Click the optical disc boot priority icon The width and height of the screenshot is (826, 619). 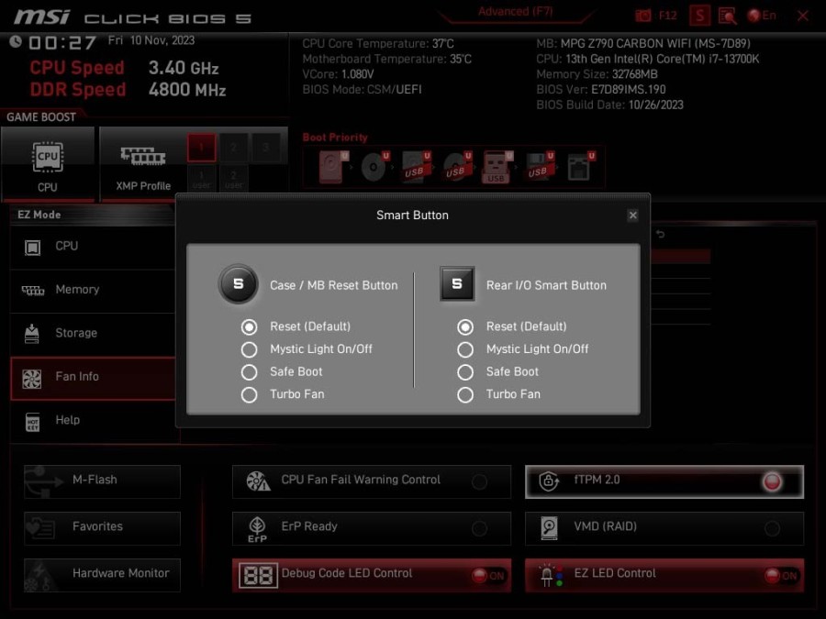[x=374, y=168]
